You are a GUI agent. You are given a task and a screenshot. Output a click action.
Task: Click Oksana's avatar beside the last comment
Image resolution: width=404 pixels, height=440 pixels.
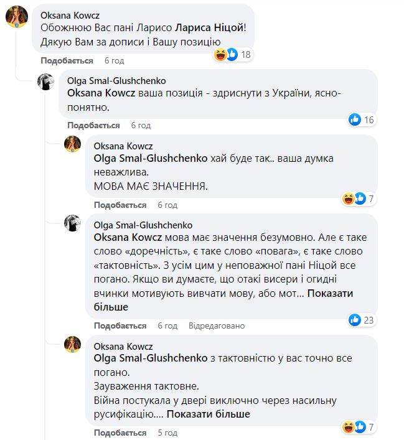coord(73,345)
